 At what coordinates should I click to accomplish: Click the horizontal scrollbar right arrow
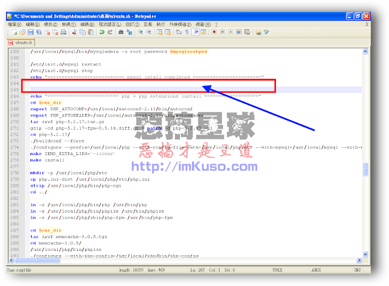359,261
